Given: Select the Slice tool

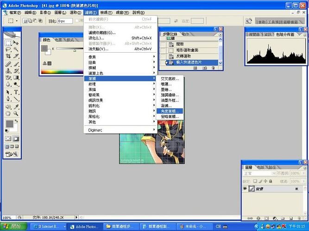Looking at the screenshot, I should pos(16,56).
